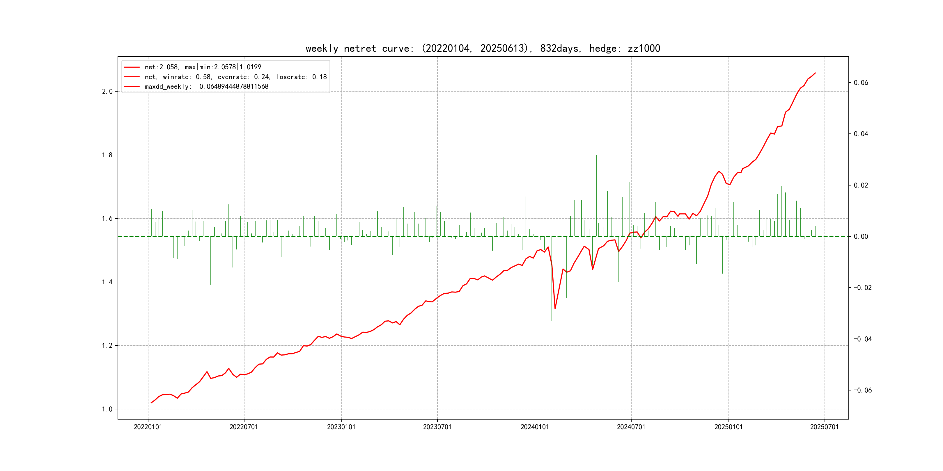Click the 'net:2.058' legend entry
This screenshot has height=471, width=943.
(x=203, y=67)
